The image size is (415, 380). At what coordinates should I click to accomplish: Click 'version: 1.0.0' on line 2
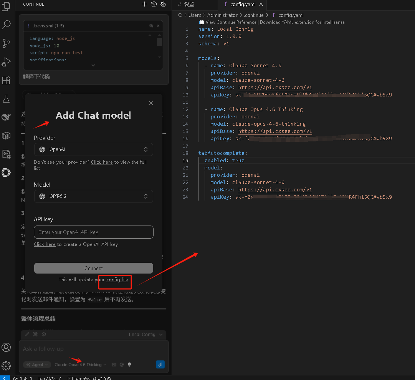coord(220,36)
